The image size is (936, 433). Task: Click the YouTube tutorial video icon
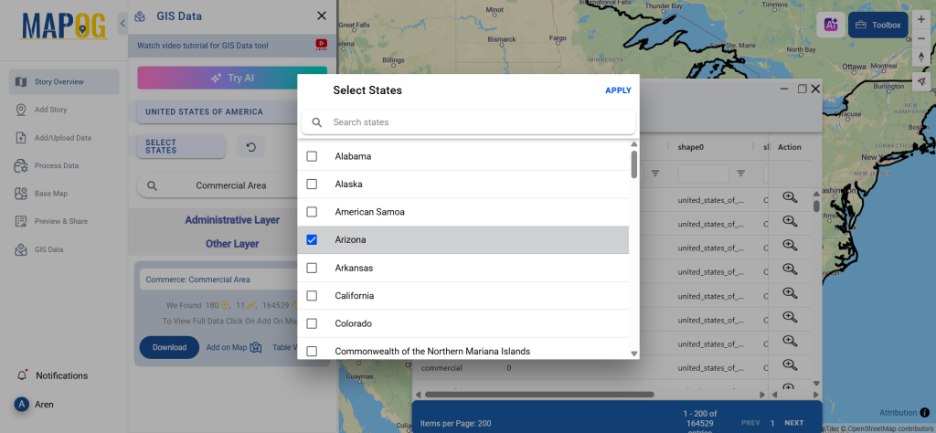click(x=322, y=44)
